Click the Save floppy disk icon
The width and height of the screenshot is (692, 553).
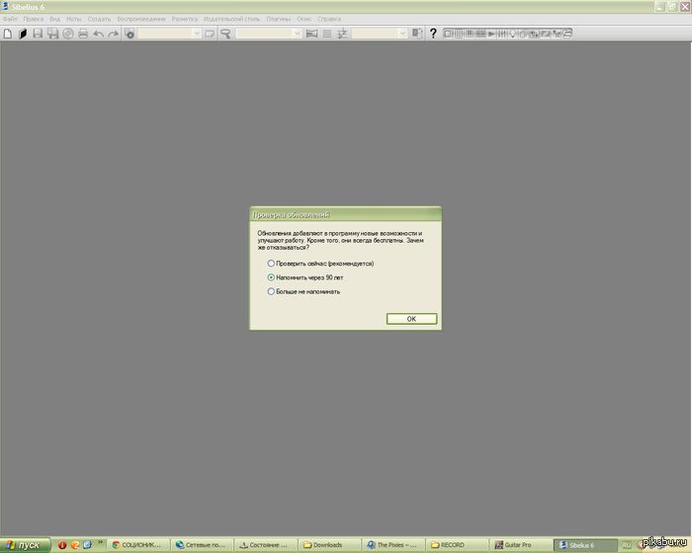38,34
